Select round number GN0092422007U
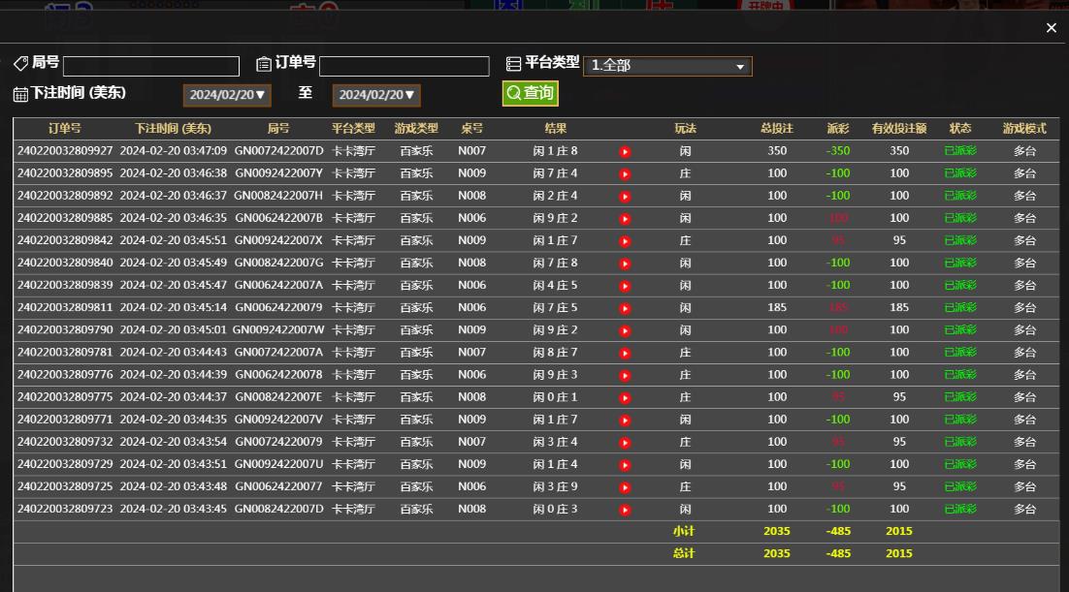The width and height of the screenshot is (1069, 592). (278, 465)
